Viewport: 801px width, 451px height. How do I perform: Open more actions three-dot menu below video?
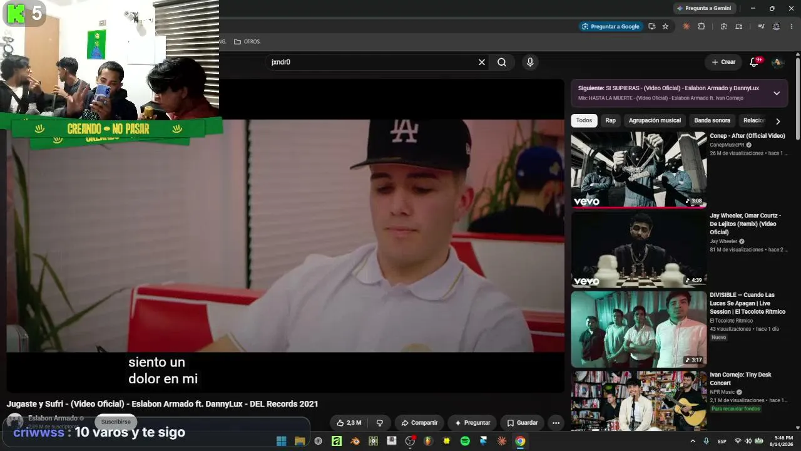(x=556, y=423)
